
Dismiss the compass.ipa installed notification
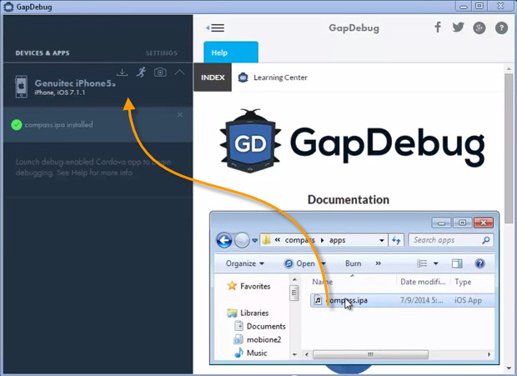180,115
